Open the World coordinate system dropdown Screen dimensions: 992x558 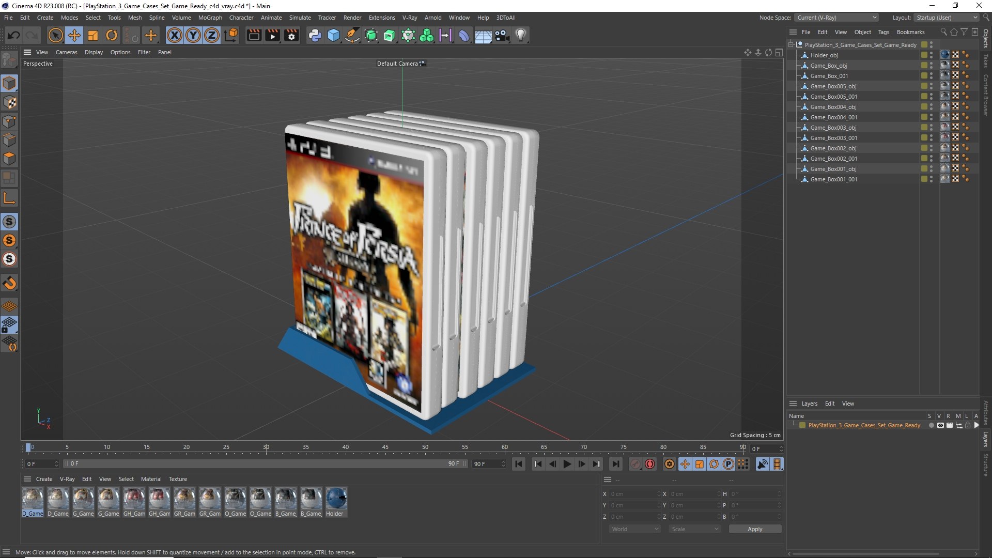[634, 529]
